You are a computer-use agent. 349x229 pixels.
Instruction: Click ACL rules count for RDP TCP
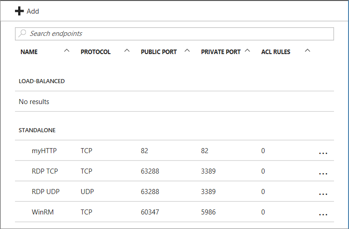pyautogui.click(x=263, y=171)
